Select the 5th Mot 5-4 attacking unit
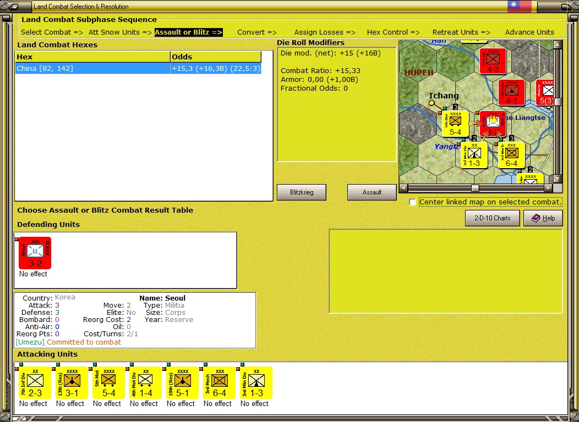Screen dimensions: 579x422 click(x=108, y=382)
